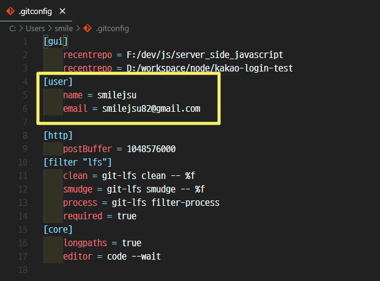
Task: Click the [http] section header
Action: coord(58,136)
